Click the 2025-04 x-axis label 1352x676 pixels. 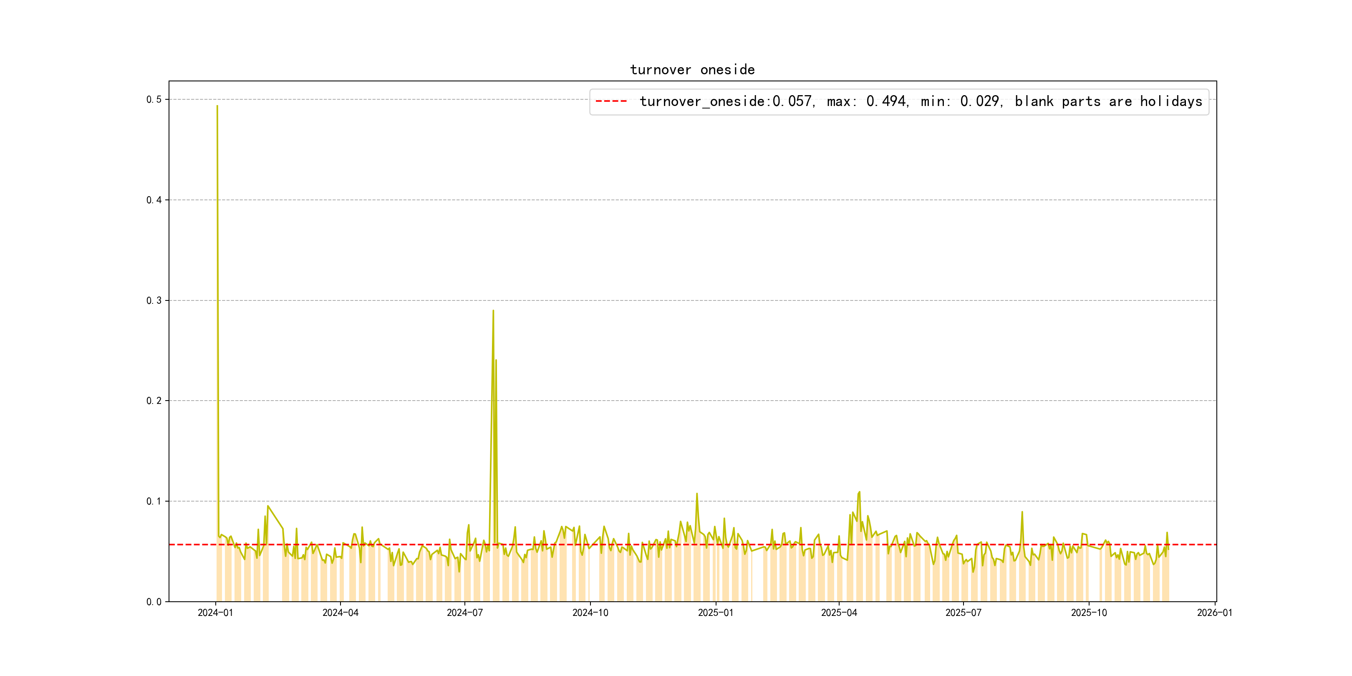click(x=839, y=613)
